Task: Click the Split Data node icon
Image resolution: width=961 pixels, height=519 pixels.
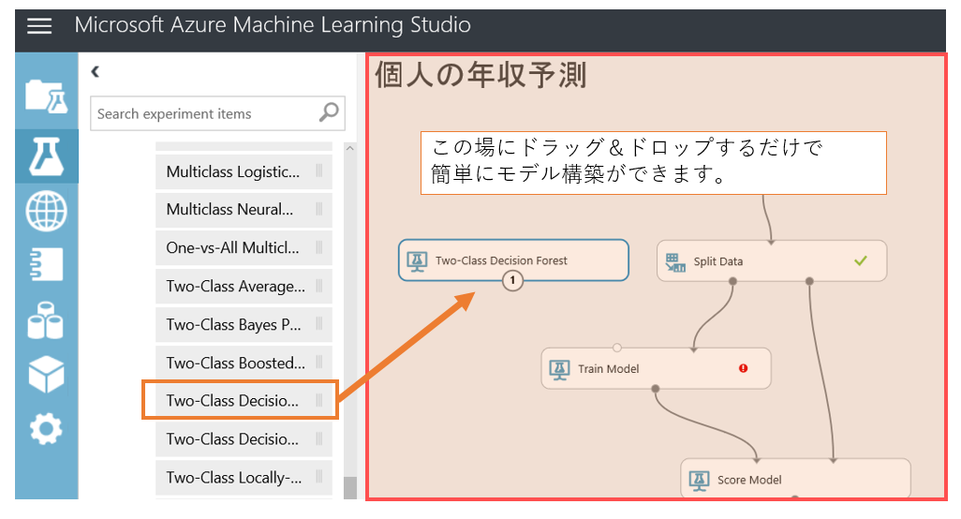Action: click(x=675, y=262)
